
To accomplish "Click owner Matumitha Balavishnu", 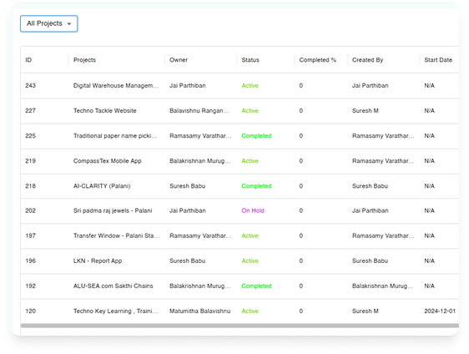I will click(x=199, y=311).
